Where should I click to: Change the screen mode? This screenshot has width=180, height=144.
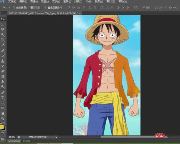tap(3, 139)
